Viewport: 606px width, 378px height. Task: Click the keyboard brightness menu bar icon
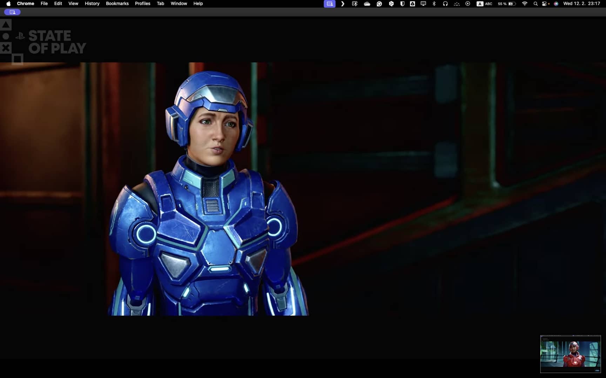pos(457,3)
